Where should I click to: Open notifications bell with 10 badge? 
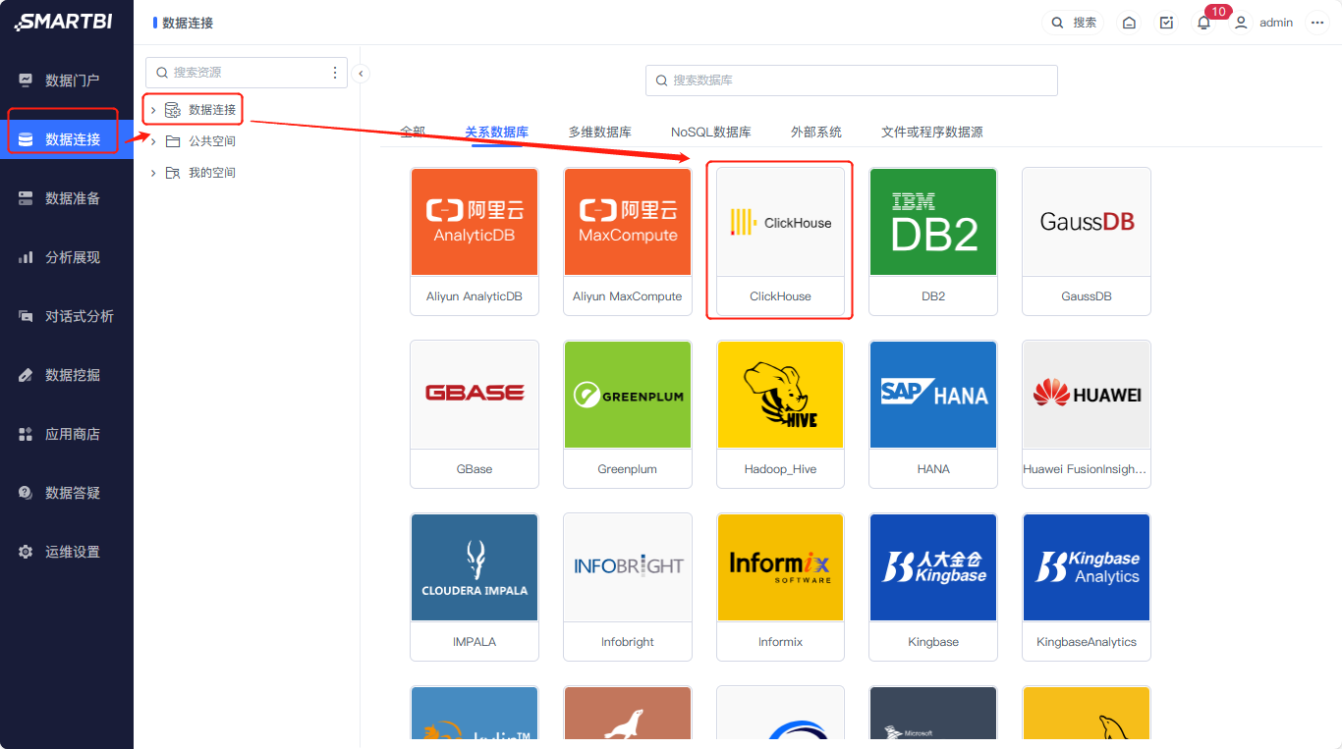[1204, 22]
